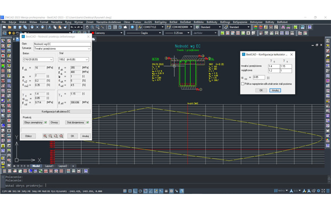Viewport: 331px width, 205px height.
Task: Click the Opis text field
Action: click(62, 44)
